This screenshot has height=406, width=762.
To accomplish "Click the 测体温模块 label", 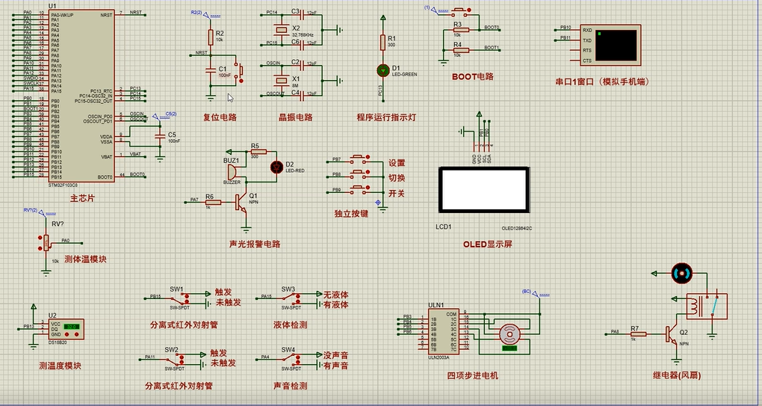I will click(85, 259).
